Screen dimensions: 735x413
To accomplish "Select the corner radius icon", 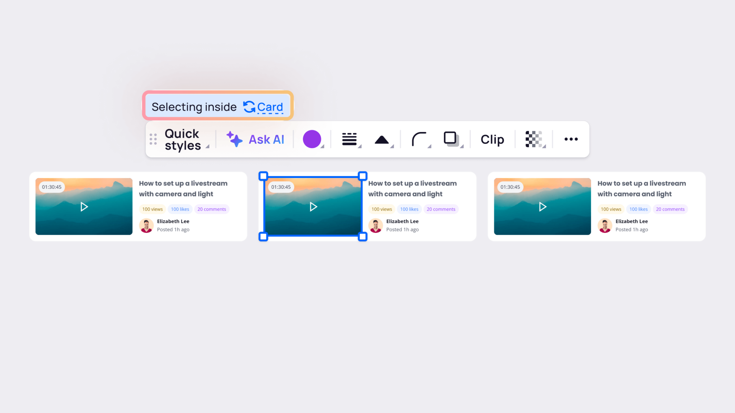I will tap(419, 139).
